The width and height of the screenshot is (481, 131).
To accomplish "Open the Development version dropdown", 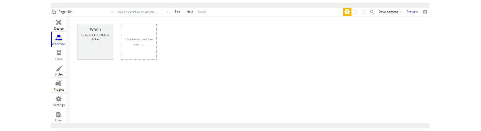I will tap(390, 12).
